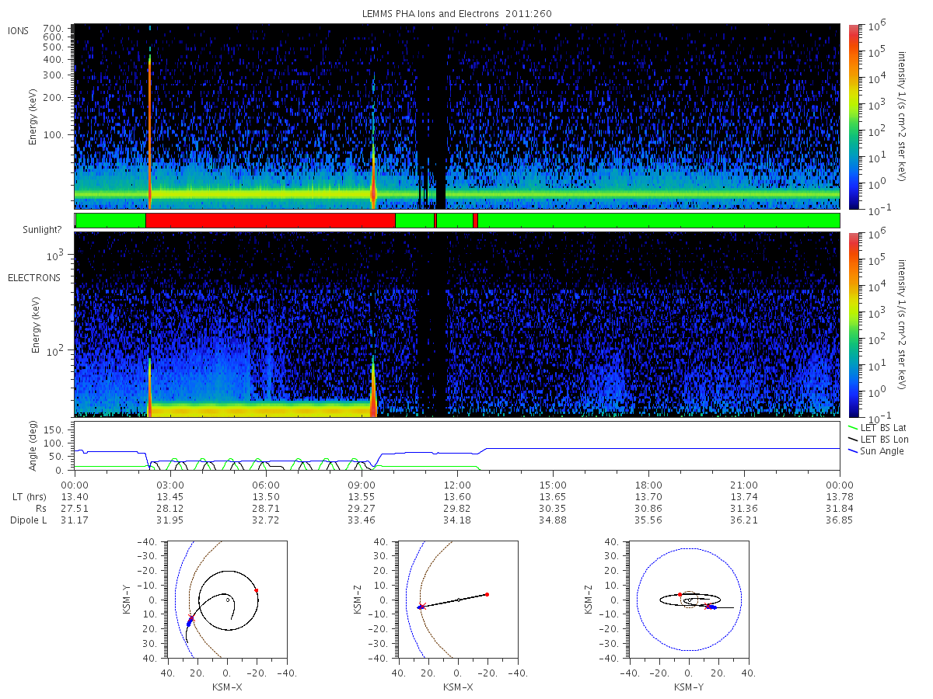This screenshot has height=699, width=933.
Task: Click the ions intensity colorbar
Action: tap(853, 116)
